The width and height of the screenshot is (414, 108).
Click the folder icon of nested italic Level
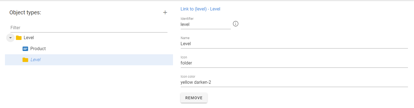25,60
